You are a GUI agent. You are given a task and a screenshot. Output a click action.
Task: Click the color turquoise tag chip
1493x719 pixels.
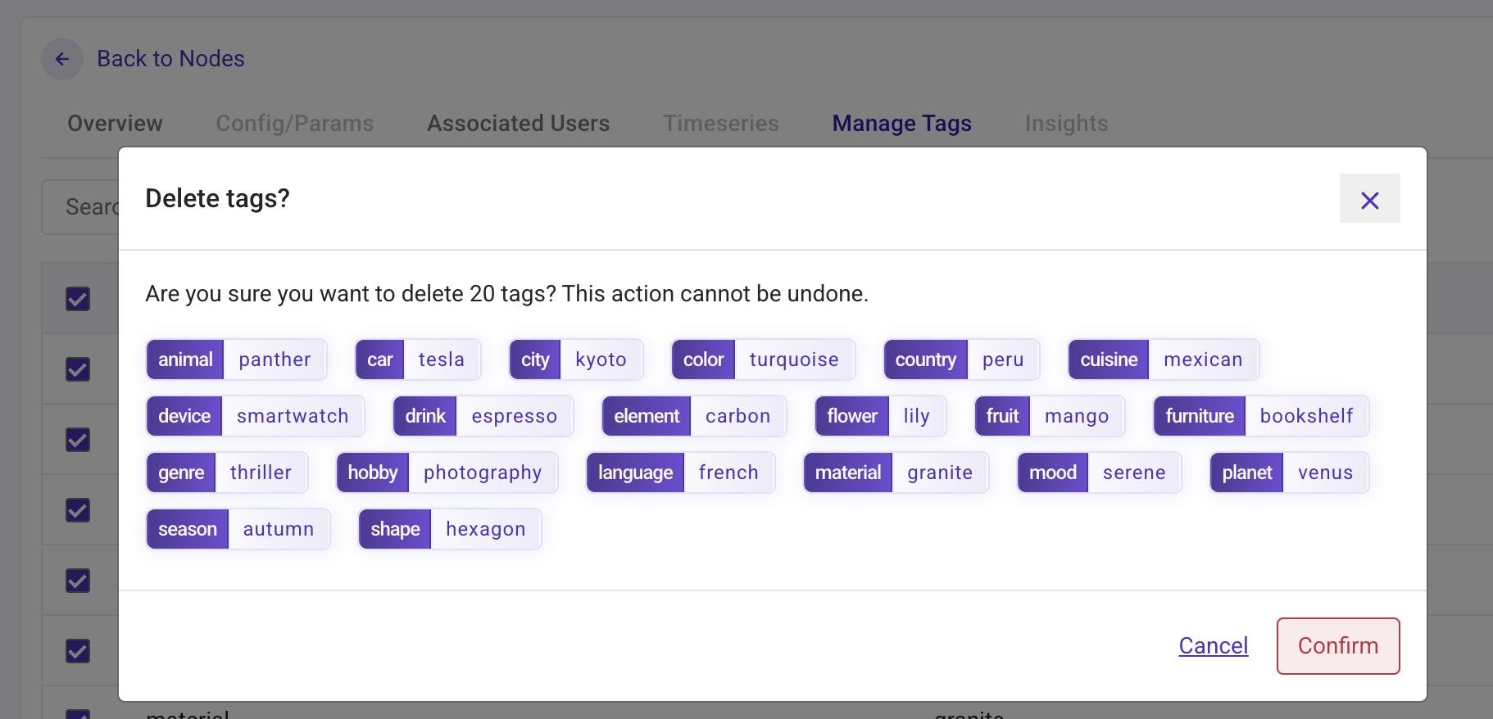(762, 359)
